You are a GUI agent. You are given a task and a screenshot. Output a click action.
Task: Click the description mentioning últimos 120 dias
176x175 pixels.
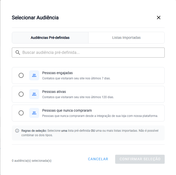(x=78, y=97)
